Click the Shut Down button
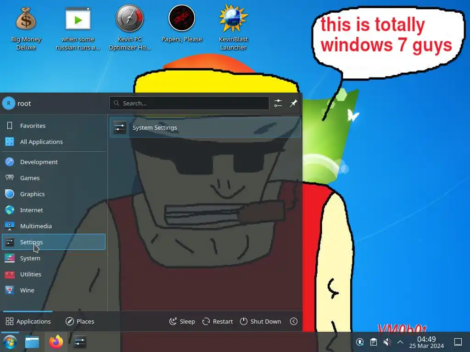The width and height of the screenshot is (470, 352). [x=261, y=321]
